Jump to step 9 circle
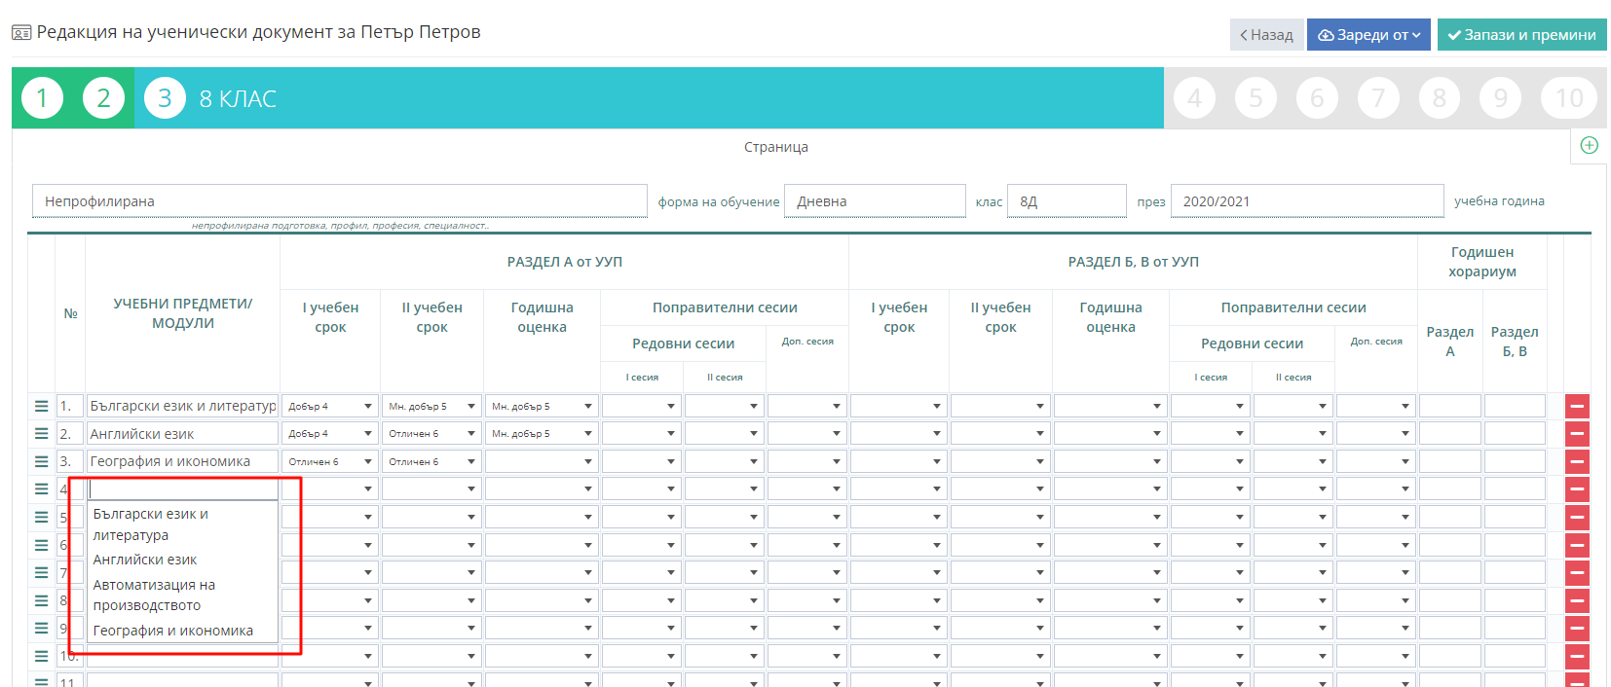 pos(1501,97)
